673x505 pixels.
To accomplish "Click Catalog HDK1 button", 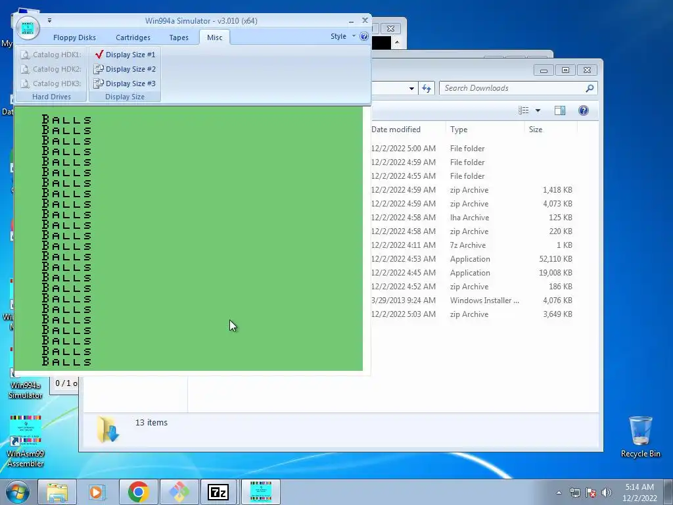I will point(51,55).
